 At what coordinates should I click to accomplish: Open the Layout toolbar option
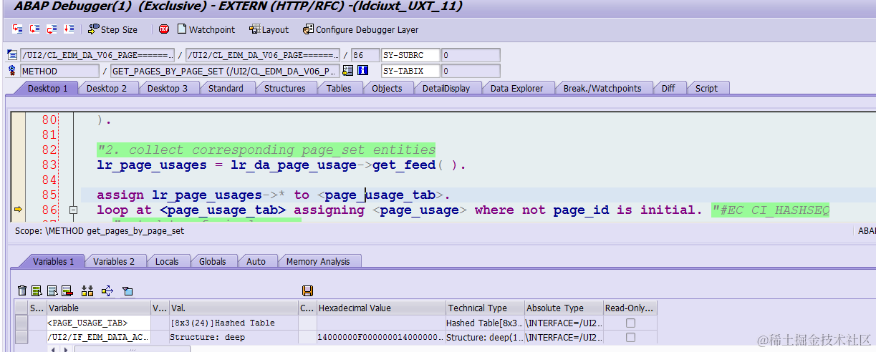click(269, 29)
